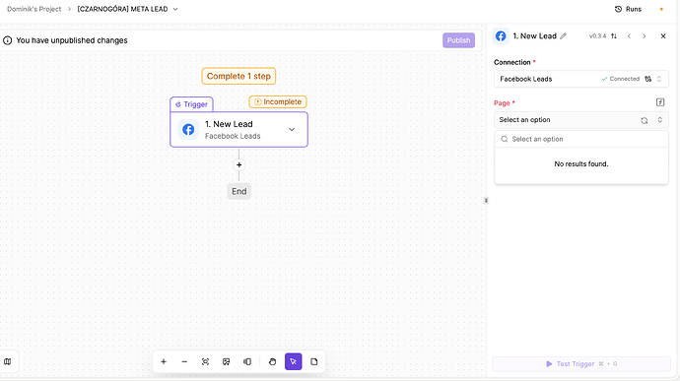Click the panel resize handle between canvas and sidebar

pos(486,201)
